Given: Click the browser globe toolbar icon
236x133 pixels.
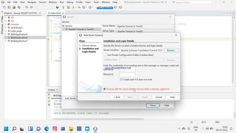Looking at the screenshot, I should pos(58,7).
